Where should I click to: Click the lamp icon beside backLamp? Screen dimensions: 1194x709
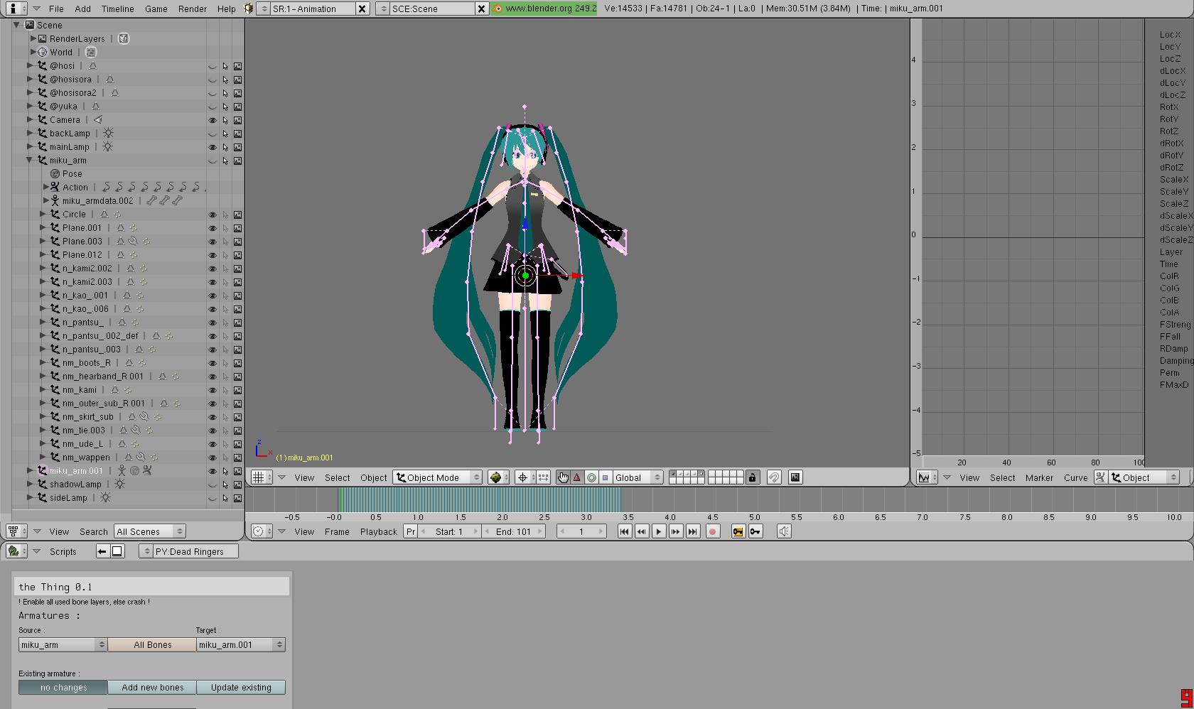click(x=108, y=133)
